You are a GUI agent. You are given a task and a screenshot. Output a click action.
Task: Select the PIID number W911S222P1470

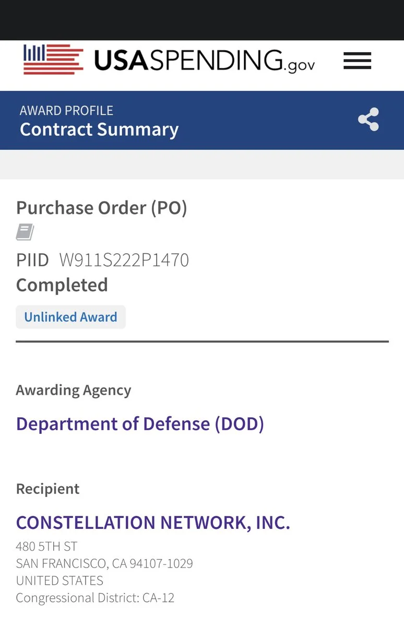[x=124, y=259]
